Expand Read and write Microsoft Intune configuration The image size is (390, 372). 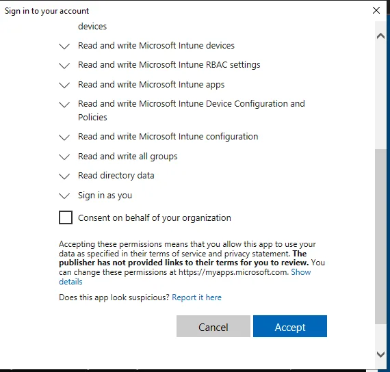point(64,137)
